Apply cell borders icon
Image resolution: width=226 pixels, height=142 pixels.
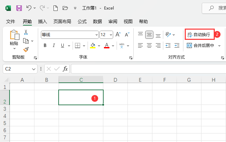point(77,46)
